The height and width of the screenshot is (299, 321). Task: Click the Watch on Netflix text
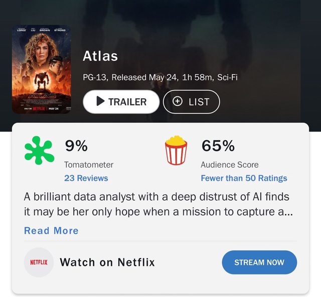(x=107, y=262)
